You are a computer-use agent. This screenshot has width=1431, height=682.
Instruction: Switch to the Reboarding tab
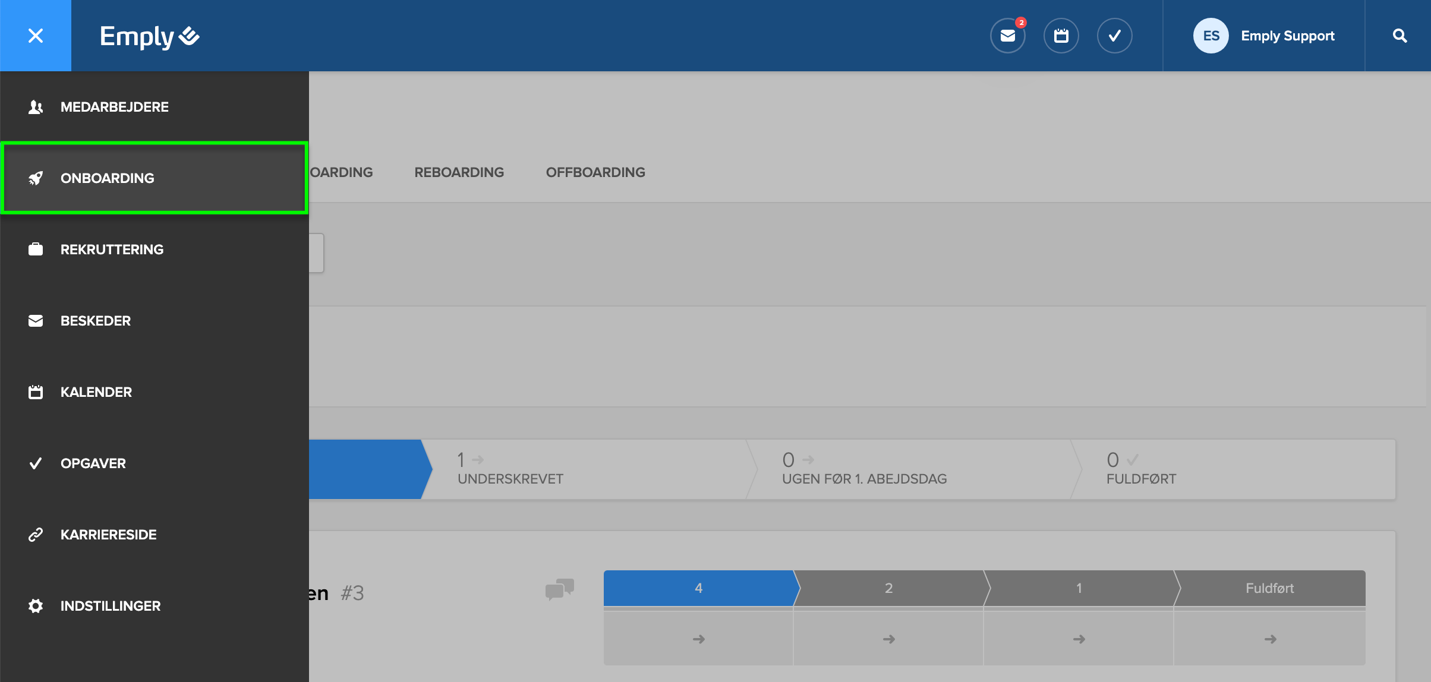coord(459,172)
